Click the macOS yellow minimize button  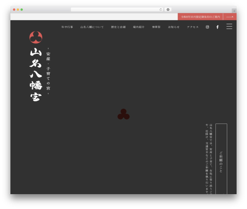[18, 9]
